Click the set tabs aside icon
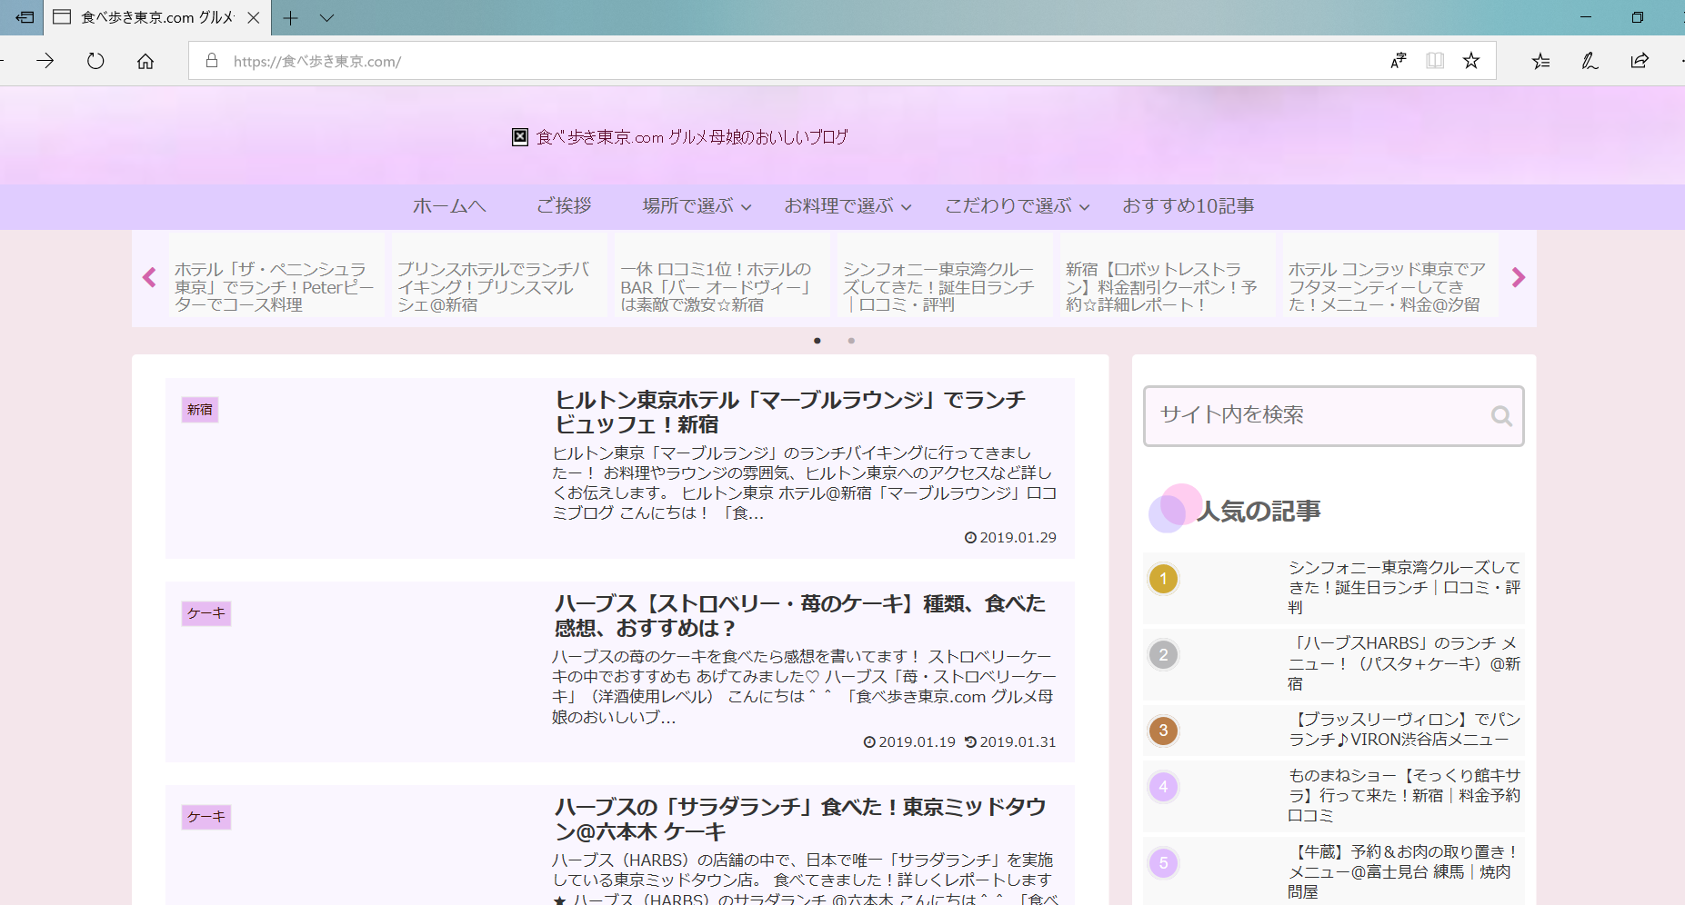The height and width of the screenshot is (905, 1685). click(25, 17)
